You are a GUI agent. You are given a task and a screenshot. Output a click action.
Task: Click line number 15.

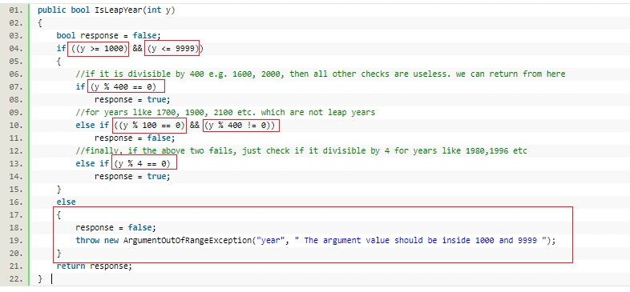[16, 190]
